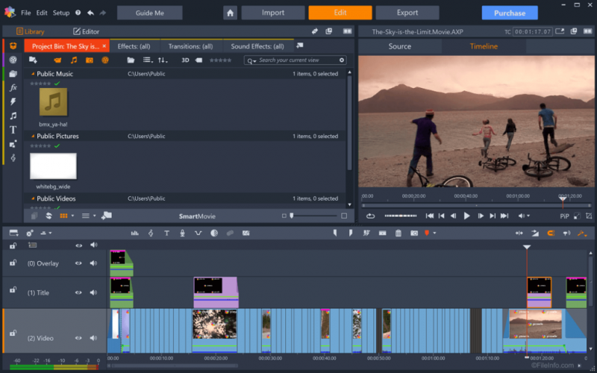Collapse the Public Music section

33,74
